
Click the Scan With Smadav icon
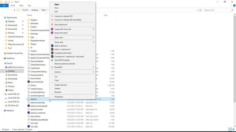[x=52, y=60]
